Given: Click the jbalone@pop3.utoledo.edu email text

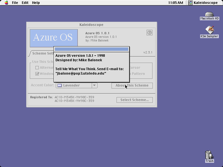Looking at the screenshot, I should click(81, 73).
